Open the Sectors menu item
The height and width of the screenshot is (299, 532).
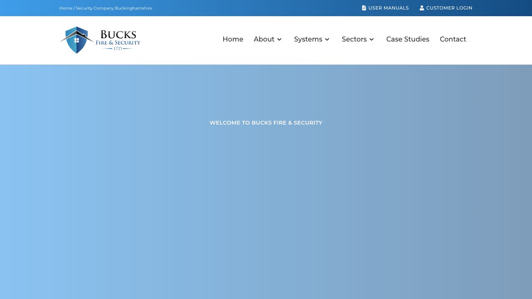(354, 39)
